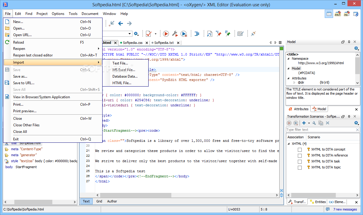Image resolution: width=363 pixels, height=215 pixels.
Task: Close the Softpedia.css editor tab
Action: click(147, 43)
